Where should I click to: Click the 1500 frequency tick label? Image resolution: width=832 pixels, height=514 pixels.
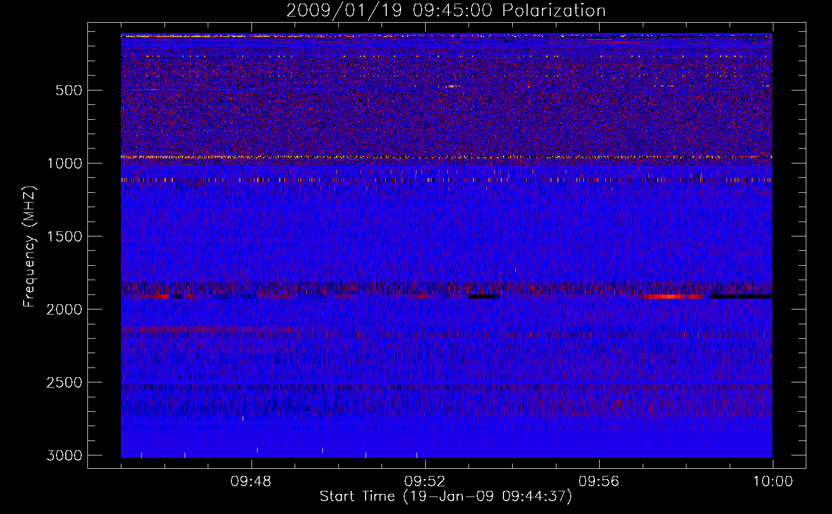pos(64,236)
